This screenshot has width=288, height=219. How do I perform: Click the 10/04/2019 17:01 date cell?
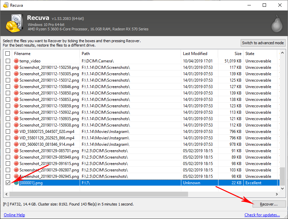coord(198,61)
